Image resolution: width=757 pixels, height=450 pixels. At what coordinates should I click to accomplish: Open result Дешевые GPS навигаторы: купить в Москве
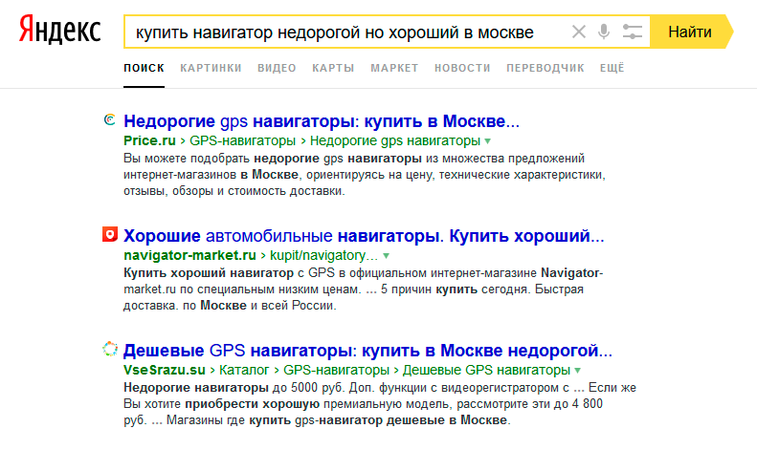(367, 351)
